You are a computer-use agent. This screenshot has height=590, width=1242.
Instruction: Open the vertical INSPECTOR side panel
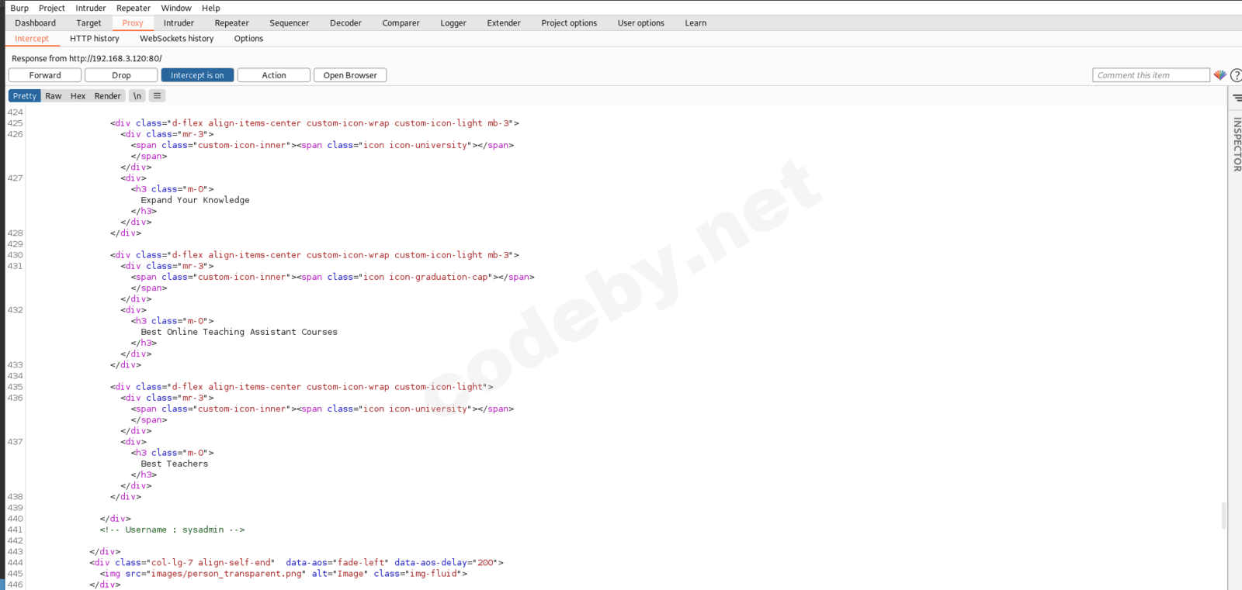[1237, 144]
